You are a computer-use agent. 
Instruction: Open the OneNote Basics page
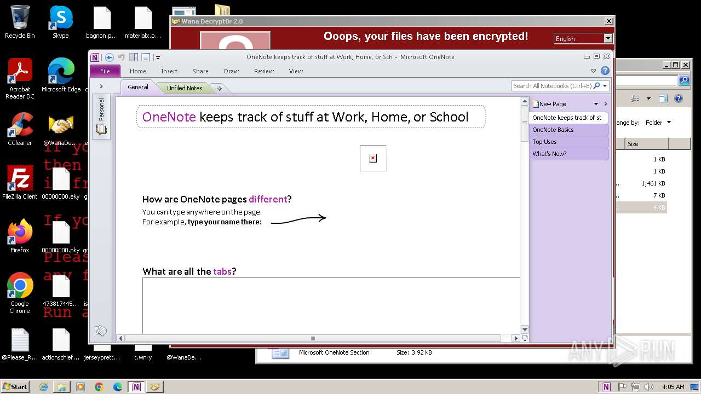coord(569,130)
